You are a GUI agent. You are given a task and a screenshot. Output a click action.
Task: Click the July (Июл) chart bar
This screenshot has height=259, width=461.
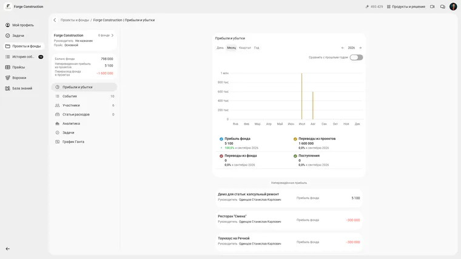[301, 96]
